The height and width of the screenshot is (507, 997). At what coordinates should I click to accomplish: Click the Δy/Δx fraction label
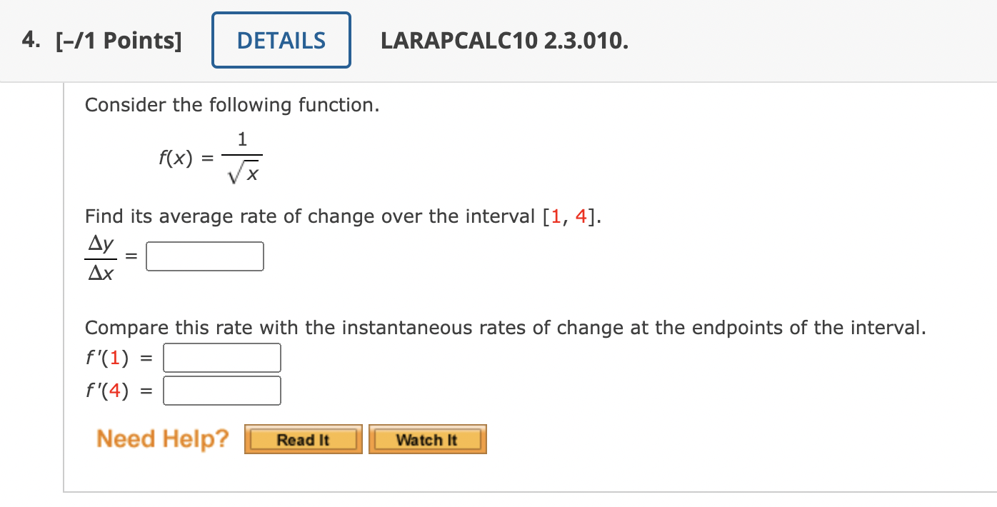[100, 256]
